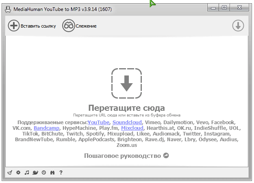Click the Вставить ссылку paste link button
254x183 pixels.
32,26
